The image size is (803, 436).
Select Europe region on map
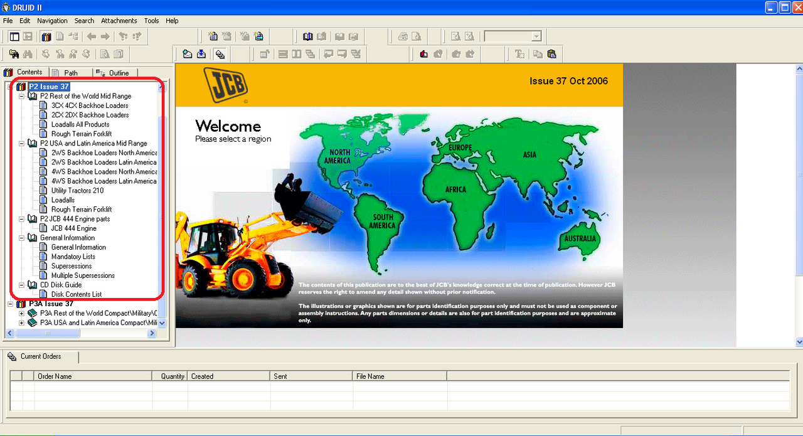(460, 147)
